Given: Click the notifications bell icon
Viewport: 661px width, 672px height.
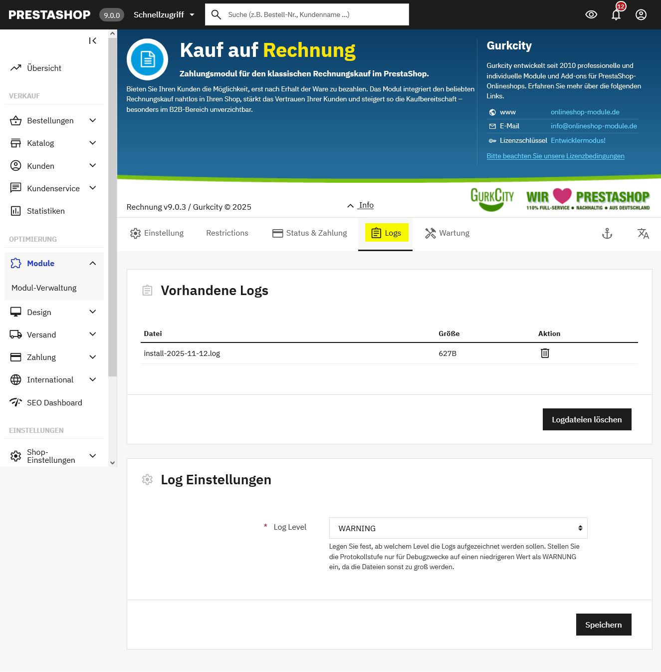Looking at the screenshot, I should click(616, 14).
